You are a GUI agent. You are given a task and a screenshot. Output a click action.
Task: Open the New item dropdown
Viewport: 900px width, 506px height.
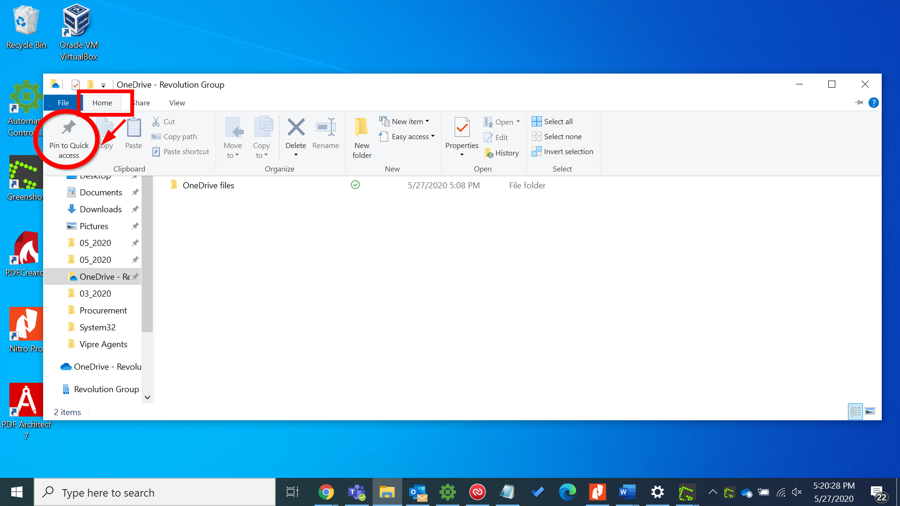pos(405,121)
